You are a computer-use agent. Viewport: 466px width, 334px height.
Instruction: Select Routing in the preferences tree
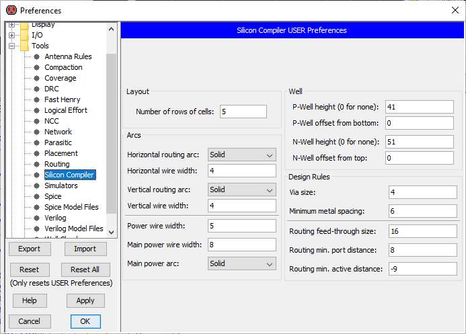57,164
